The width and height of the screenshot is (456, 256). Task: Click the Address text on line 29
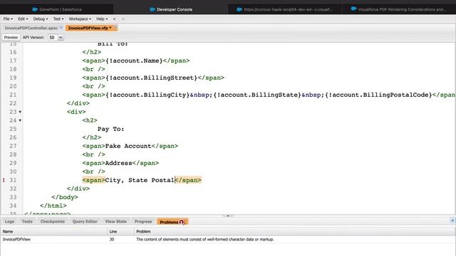coord(119,163)
